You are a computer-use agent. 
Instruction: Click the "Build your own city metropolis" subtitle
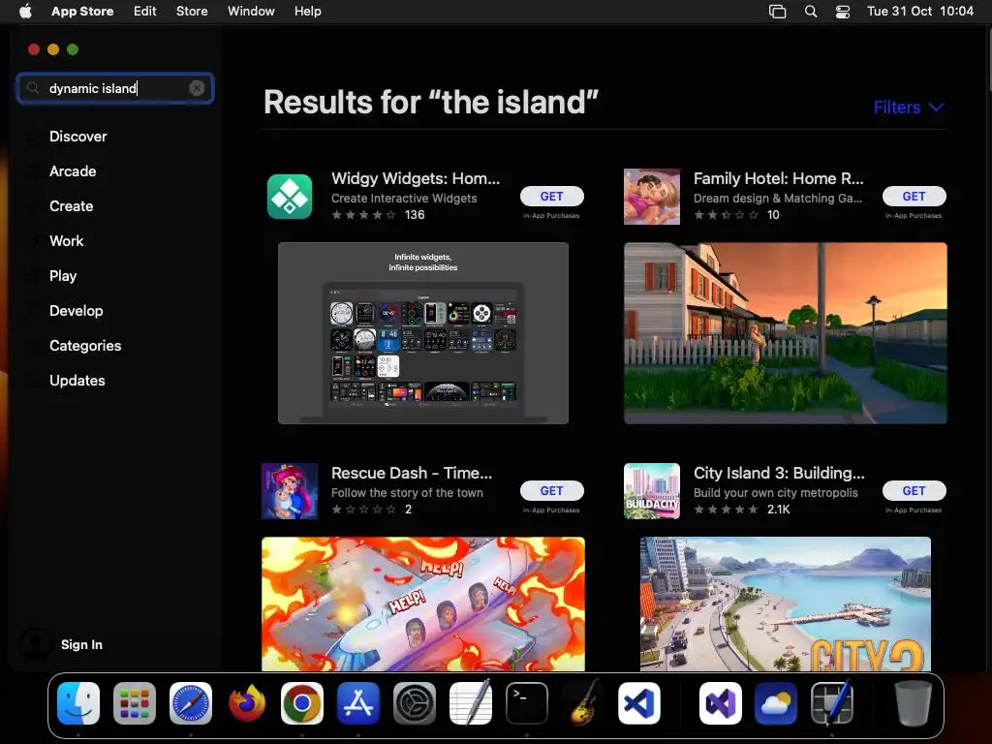click(776, 493)
